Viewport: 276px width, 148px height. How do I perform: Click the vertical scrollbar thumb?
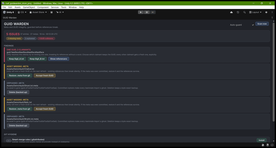[273, 72]
